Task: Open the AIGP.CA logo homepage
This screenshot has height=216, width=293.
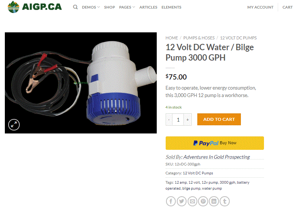Action: click(35, 7)
